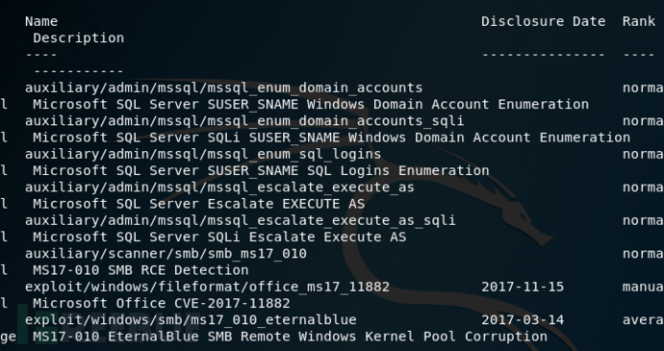664x351 pixels.
Task: Click the mssql_enum_sql_logins module path
Action: (x=203, y=154)
